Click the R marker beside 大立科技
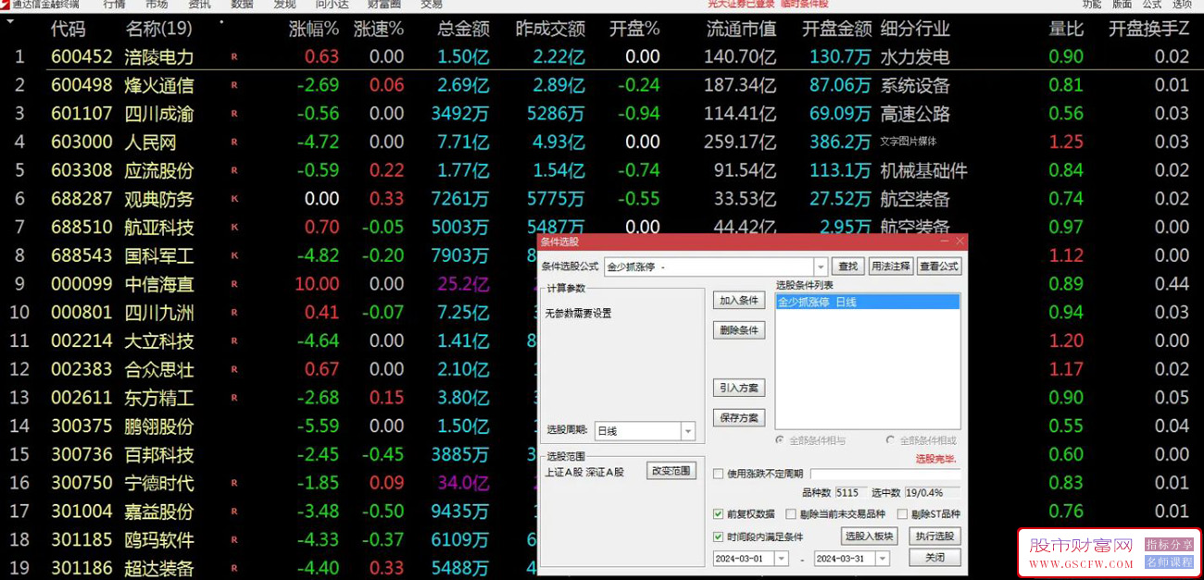 (234, 341)
